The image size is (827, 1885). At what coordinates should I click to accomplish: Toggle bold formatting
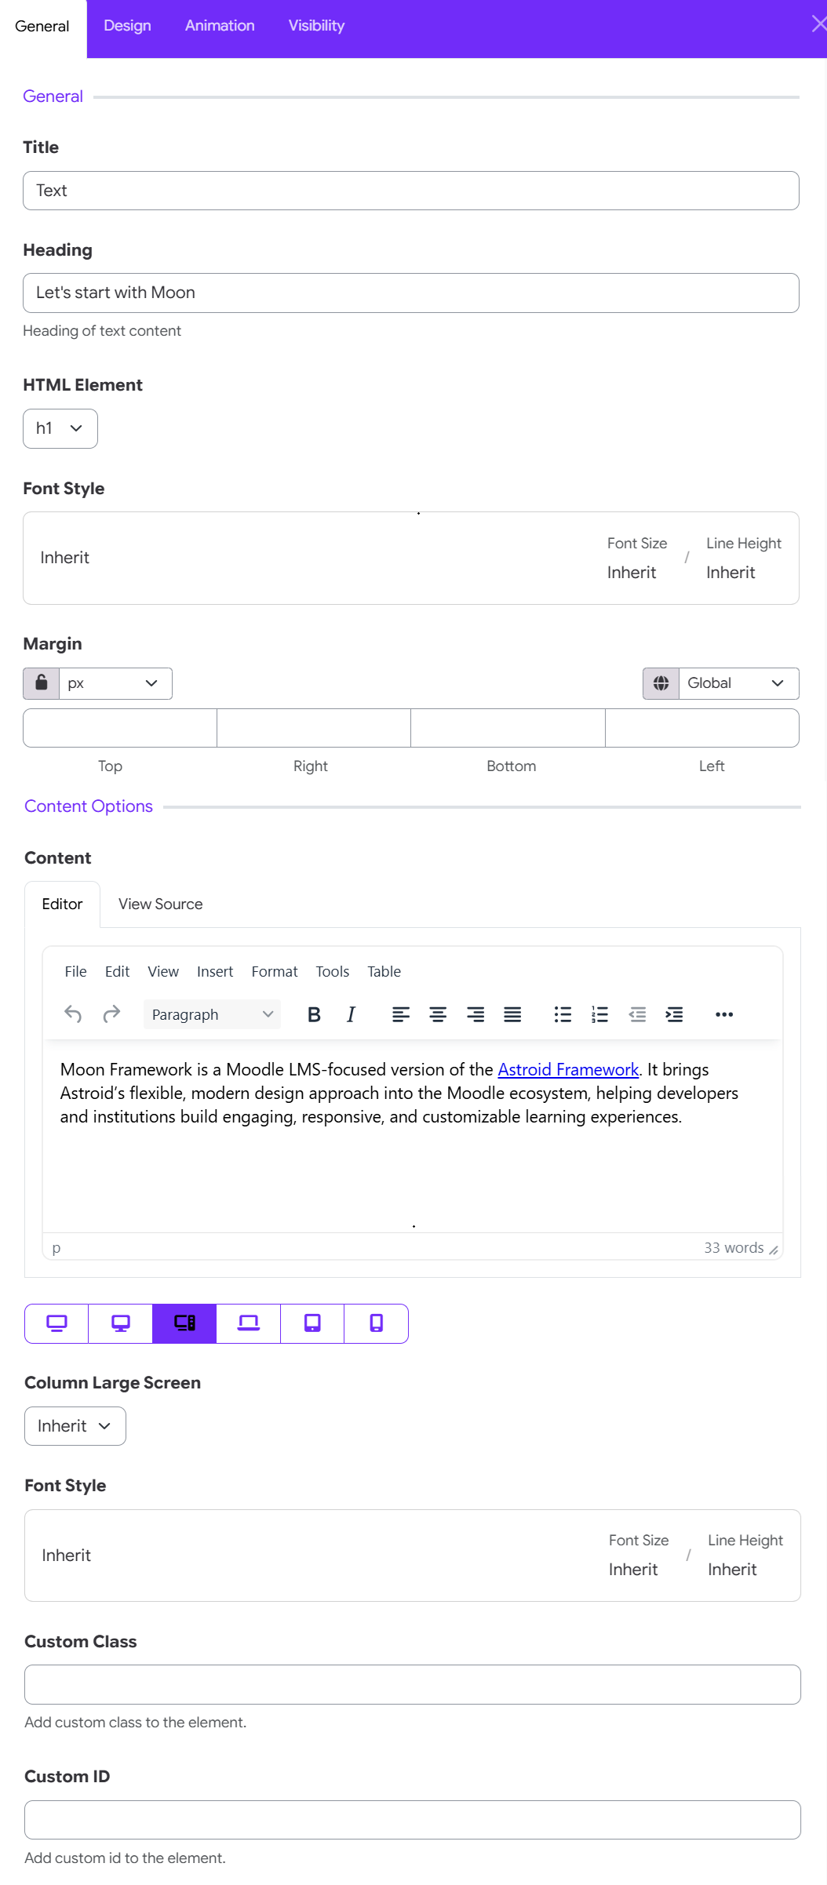(314, 1014)
